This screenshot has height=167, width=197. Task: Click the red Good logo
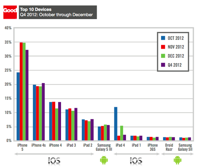click(10, 12)
